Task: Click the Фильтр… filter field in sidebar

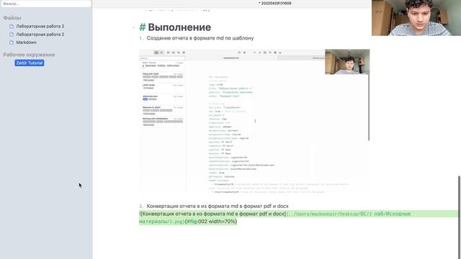Action: click(45, 4)
